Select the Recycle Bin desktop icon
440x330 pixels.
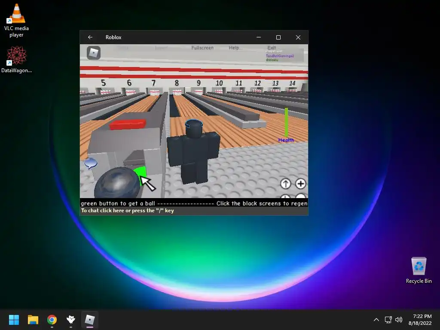(x=419, y=270)
